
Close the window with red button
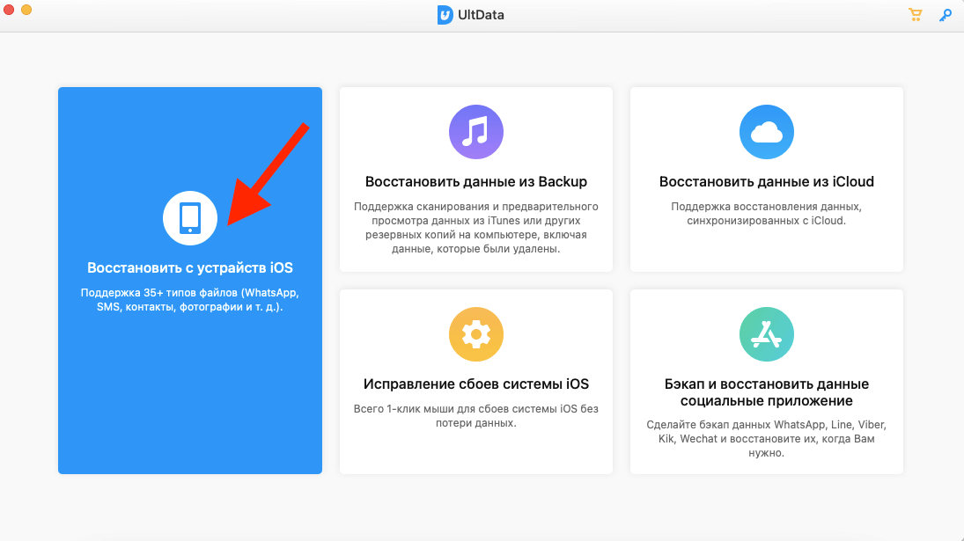tap(9, 10)
